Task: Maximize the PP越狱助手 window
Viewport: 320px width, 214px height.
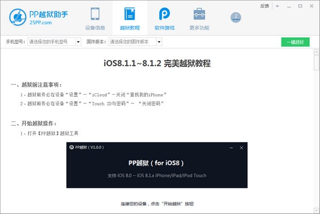Action: click(x=300, y=6)
